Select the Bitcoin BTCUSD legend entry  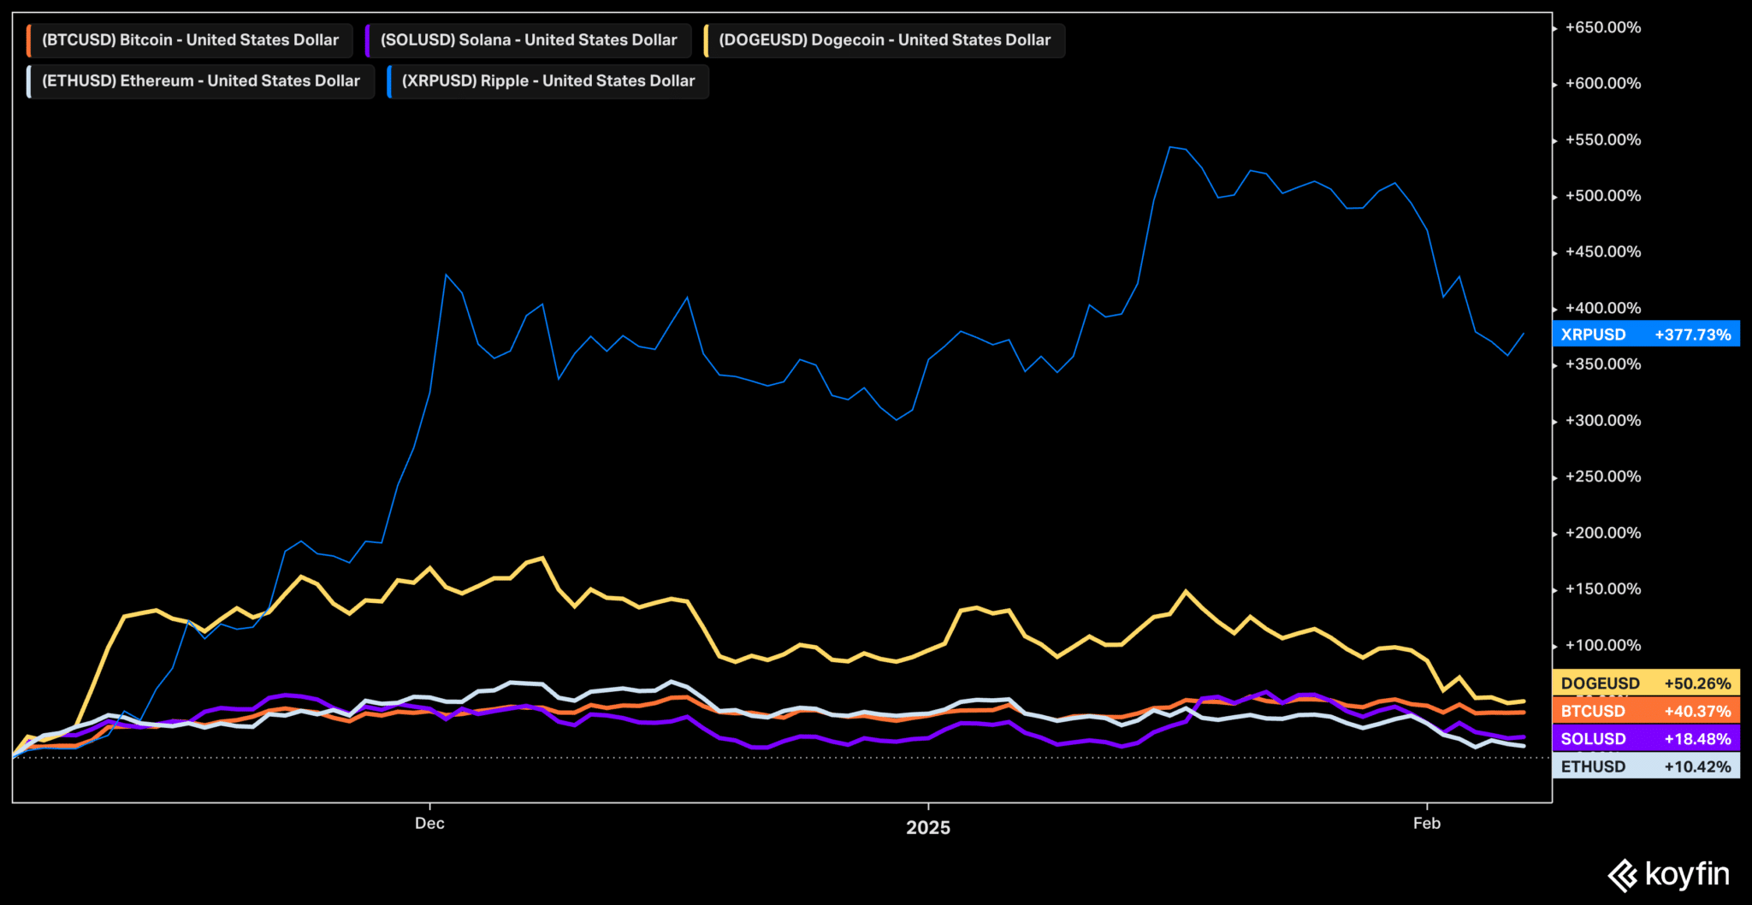pyautogui.click(x=190, y=40)
